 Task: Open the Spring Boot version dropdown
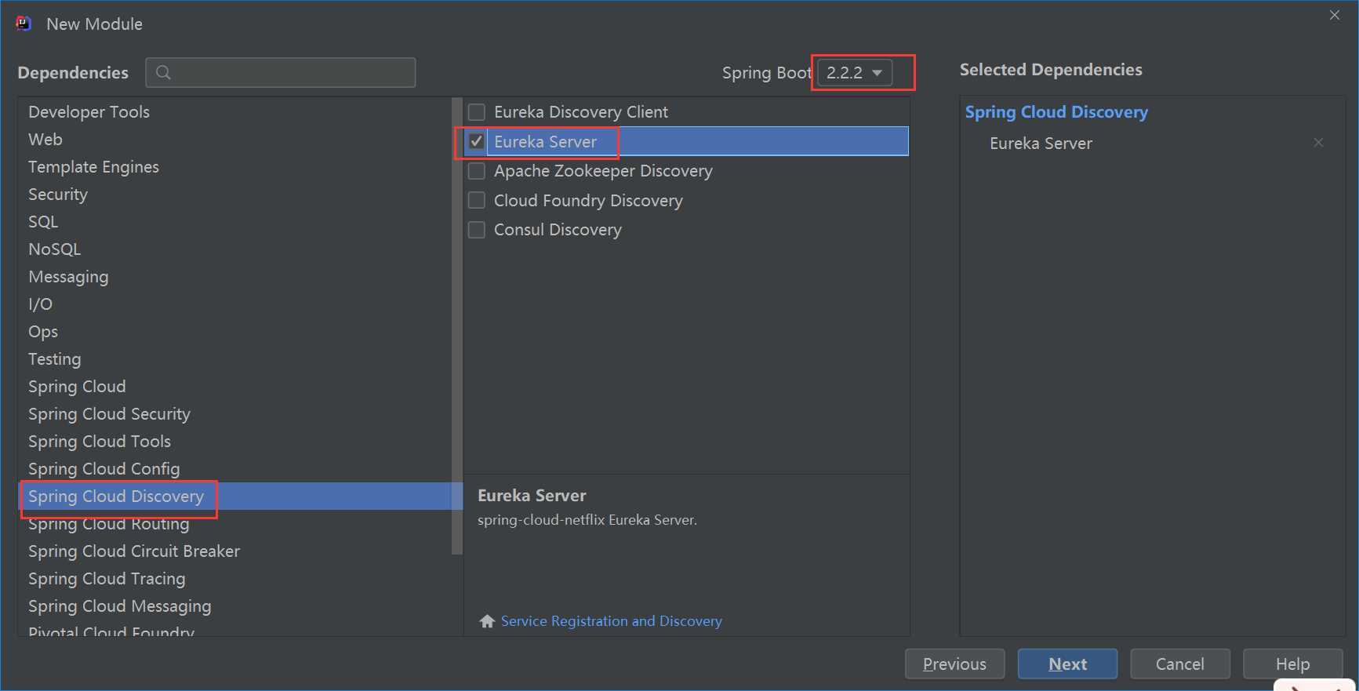click(x=855, y=73)
